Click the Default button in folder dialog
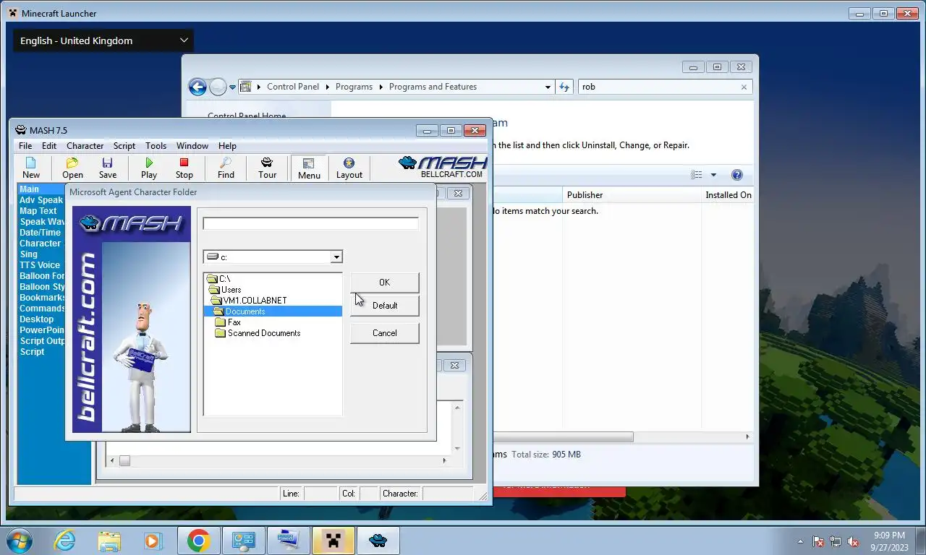The width and height of the screenshot is (926, 555). coord(384,305)
